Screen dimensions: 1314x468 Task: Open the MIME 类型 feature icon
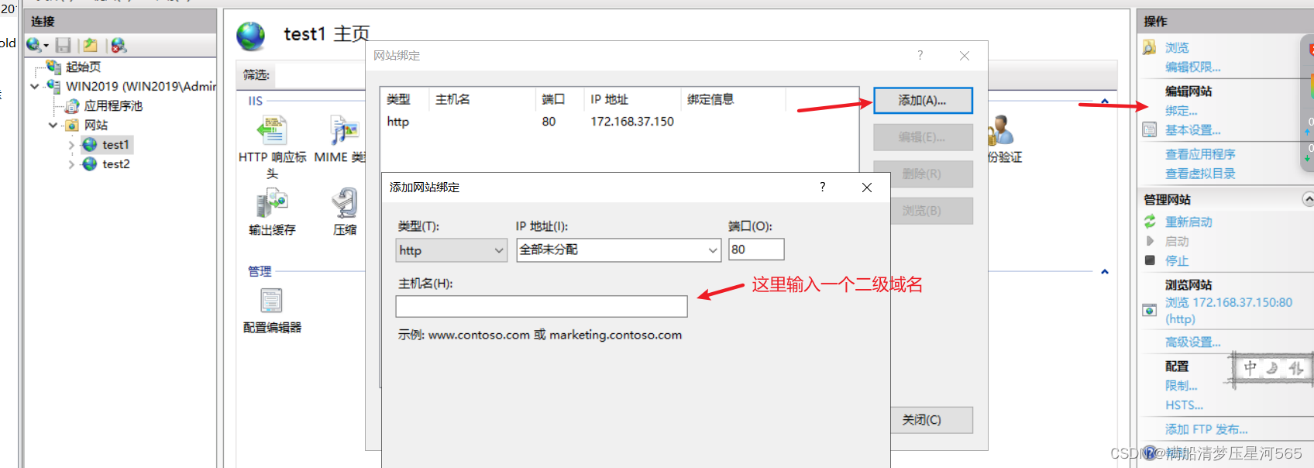(x=344, y=131)
